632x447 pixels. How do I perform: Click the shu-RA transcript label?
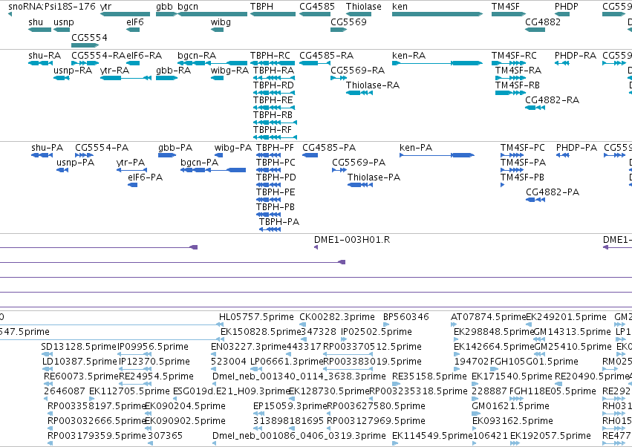(45, 55)
